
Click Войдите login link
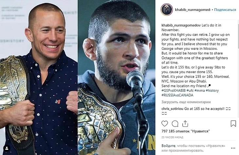pos(168,146)
